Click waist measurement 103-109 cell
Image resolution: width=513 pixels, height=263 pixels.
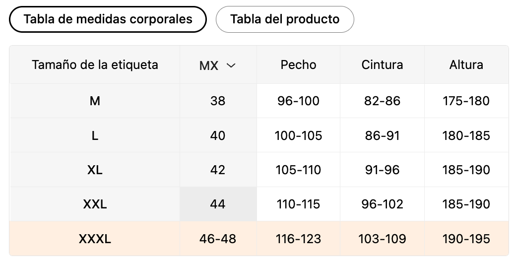tap(382, 239)
